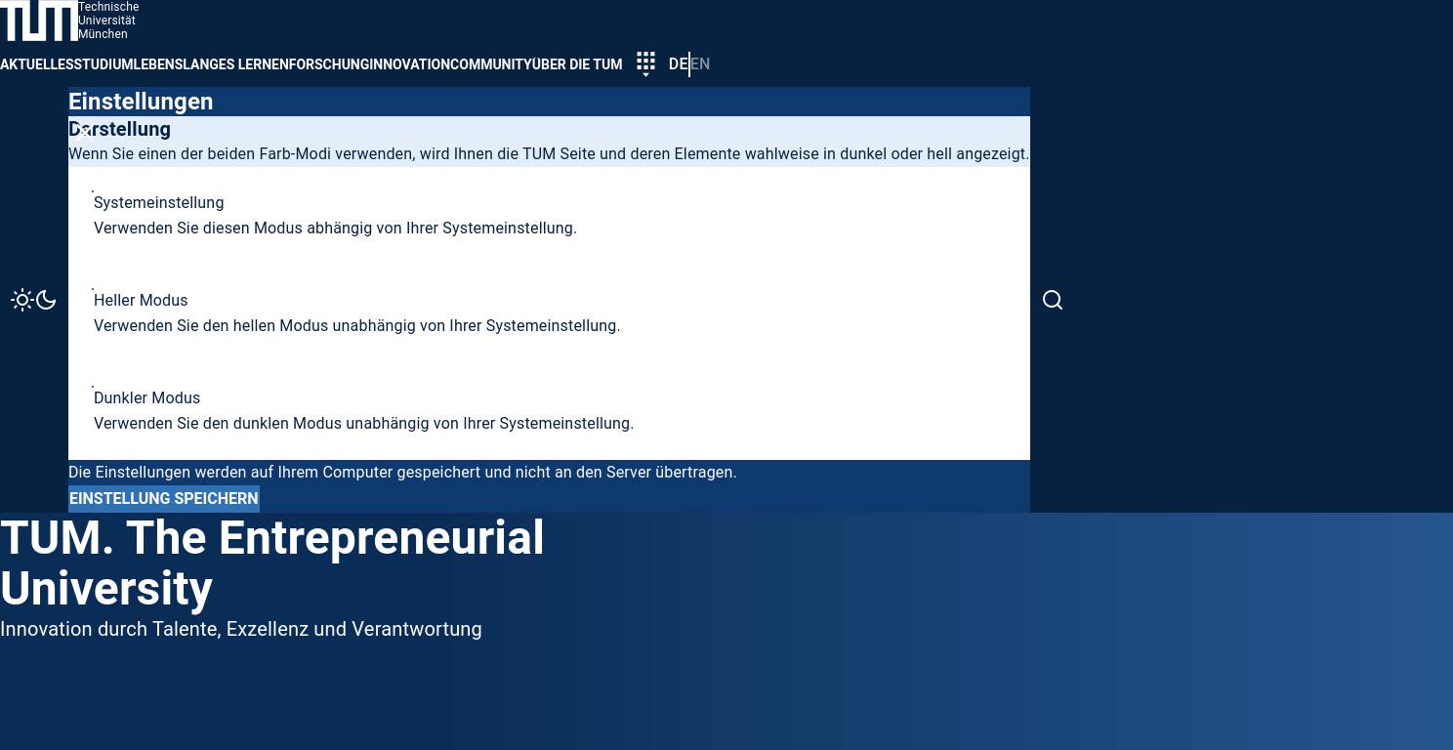
Task: Open the apps grid quick-links menu
Action: pyautogui.click(x=645, y=64)
